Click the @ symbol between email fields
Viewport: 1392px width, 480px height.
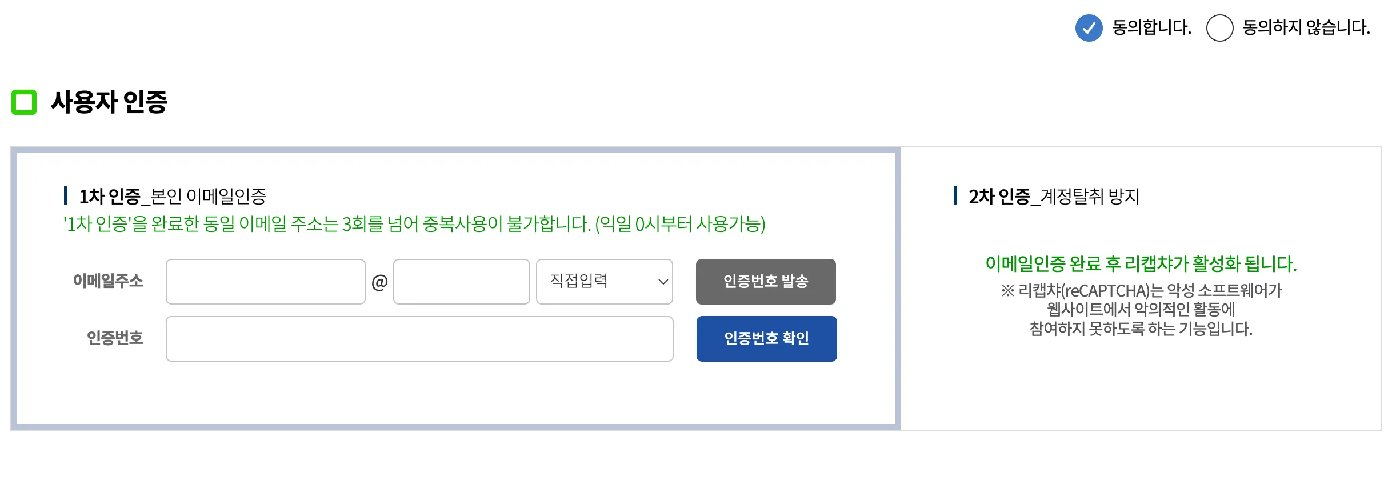379,282
